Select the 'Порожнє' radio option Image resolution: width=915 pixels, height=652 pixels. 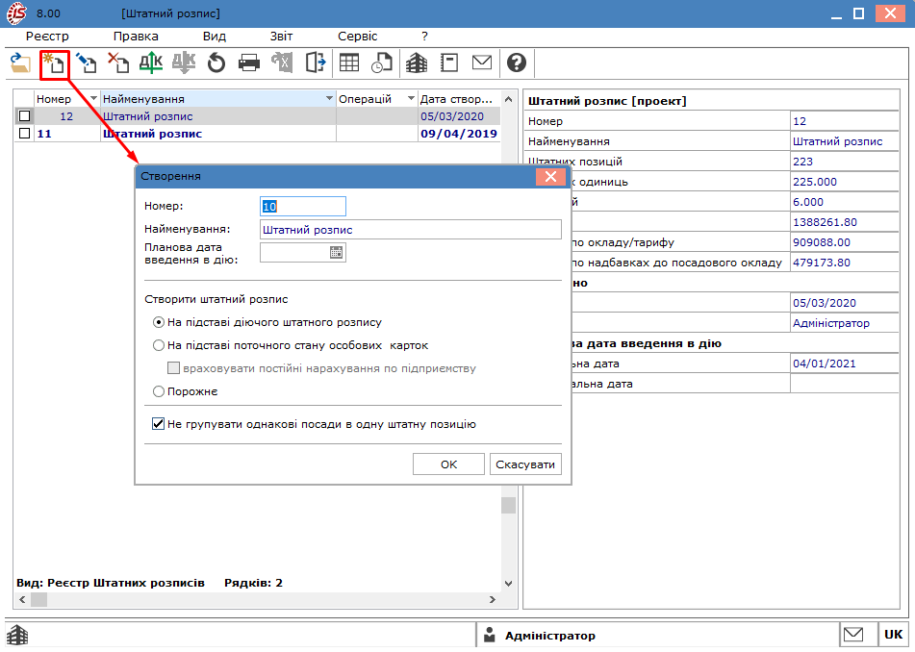(x=159, y=392)
